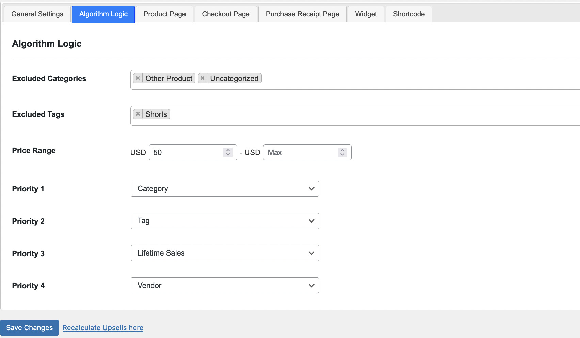Image resolution: width=580 pixels, height=338 pixels.
Task: Follow the Recalculate Upsells here link
Action: pos(103,328)
